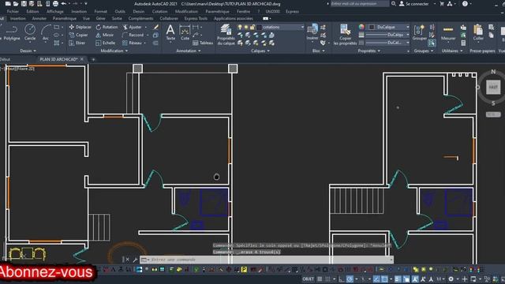
Task: Click the search magnifier icon
Action: pos(394,3)
